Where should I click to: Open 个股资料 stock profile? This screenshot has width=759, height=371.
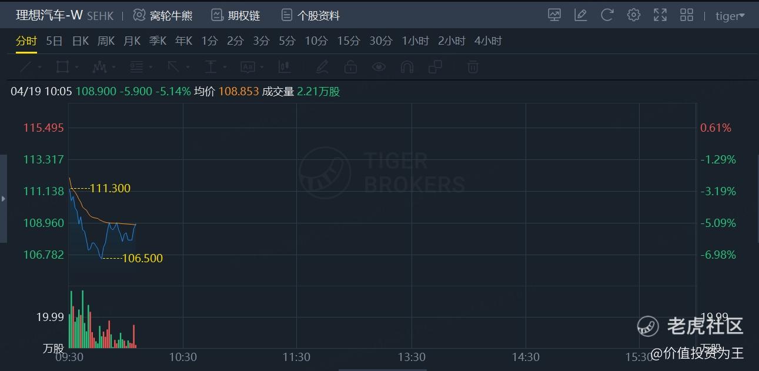point(310,15)
